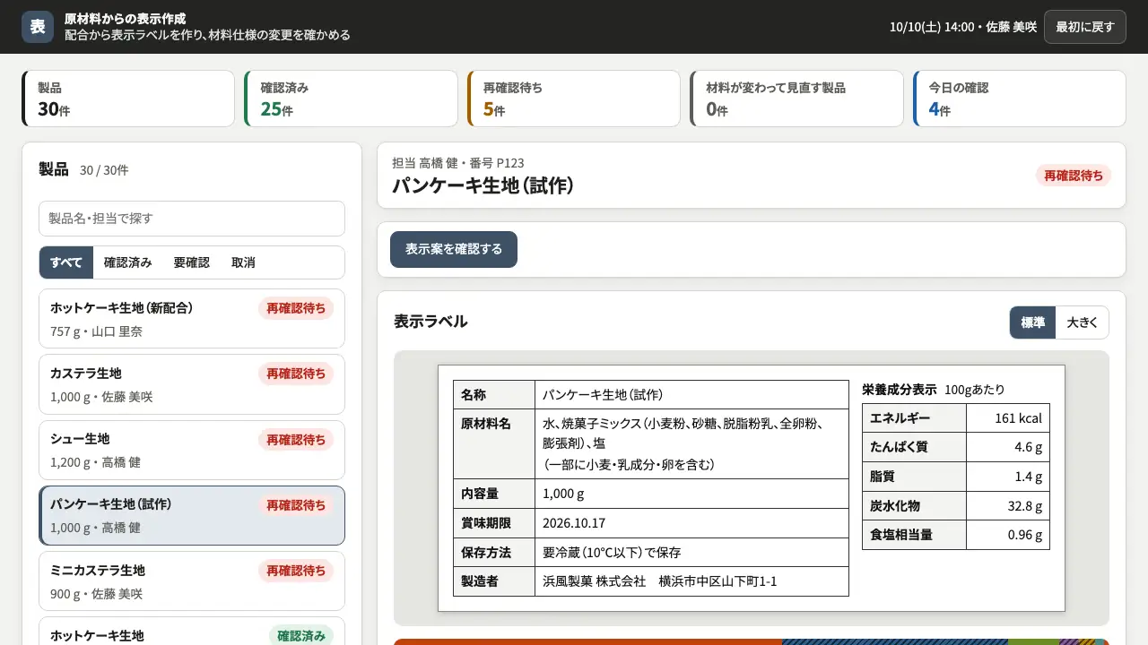This screenshot has height=645, width=1148.
Task: Select the ホットケーキ生地 row marked 確認済み
Action: click(x=192, y=631)
